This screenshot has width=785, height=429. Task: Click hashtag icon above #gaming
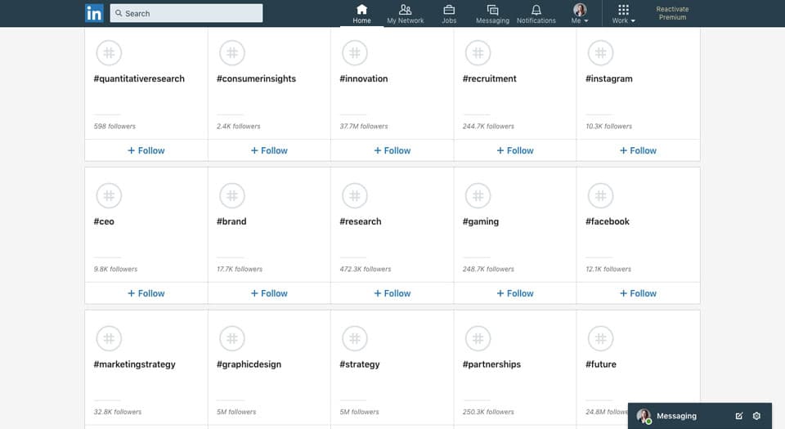pyautogui.click(x=478, y=195)
